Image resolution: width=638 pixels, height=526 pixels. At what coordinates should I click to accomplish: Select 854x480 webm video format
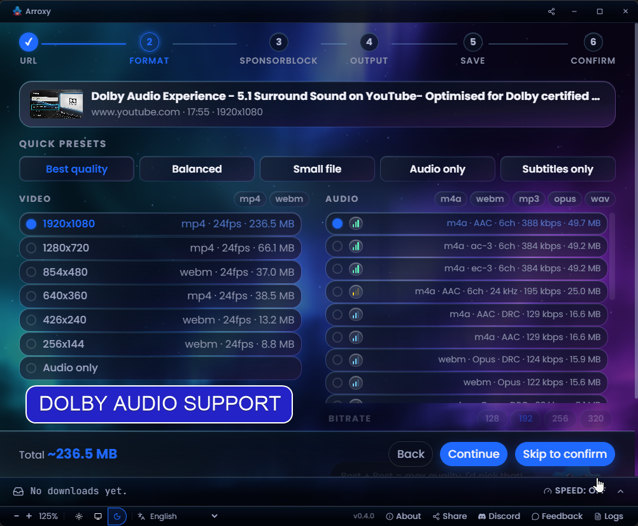click(160, 272)
